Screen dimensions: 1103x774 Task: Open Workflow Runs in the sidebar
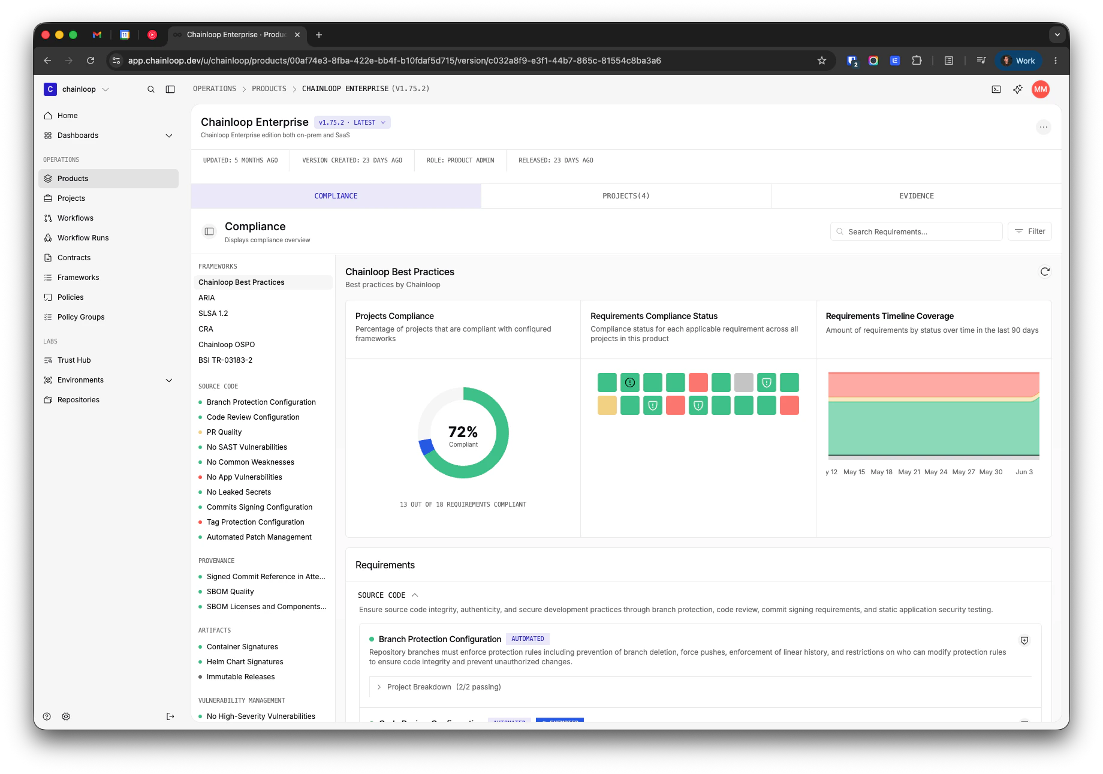pos(109,238)
